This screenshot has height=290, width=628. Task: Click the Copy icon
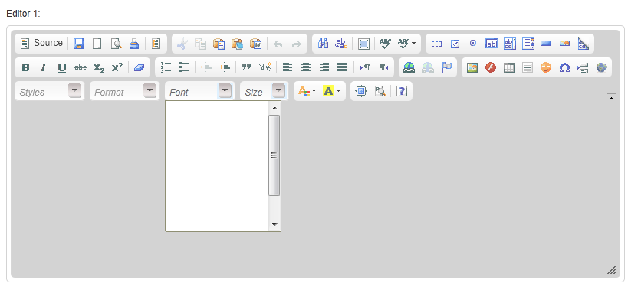200,44
